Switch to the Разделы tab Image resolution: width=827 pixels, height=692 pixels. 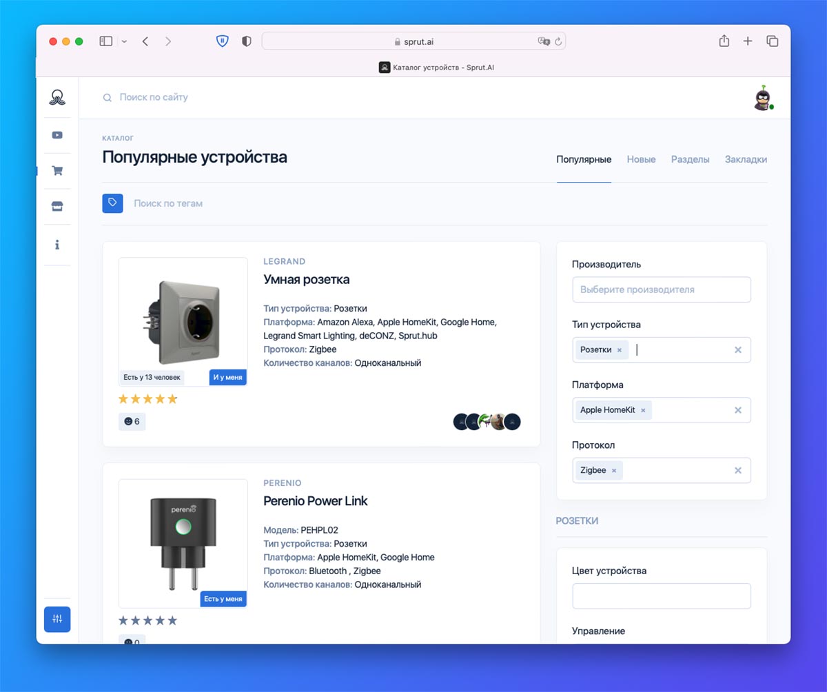[691, 159]
